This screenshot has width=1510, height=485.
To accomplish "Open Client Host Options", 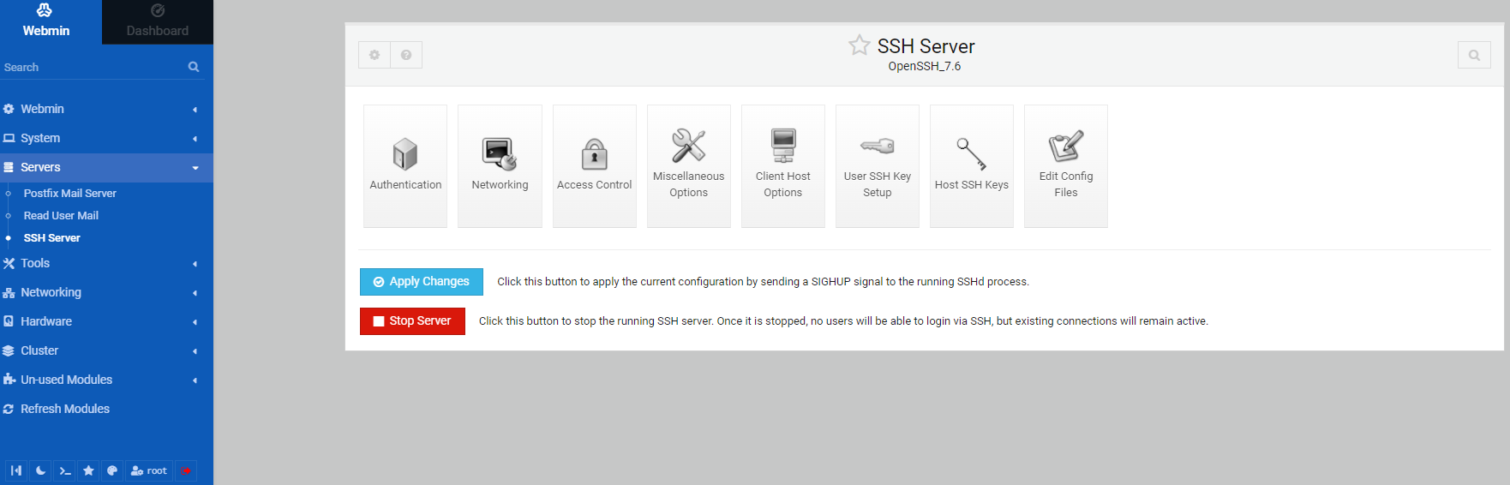I will click(782, 165).
